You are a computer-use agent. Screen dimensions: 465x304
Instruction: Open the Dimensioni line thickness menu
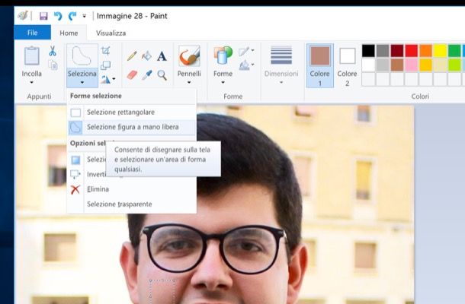point(281,65)
